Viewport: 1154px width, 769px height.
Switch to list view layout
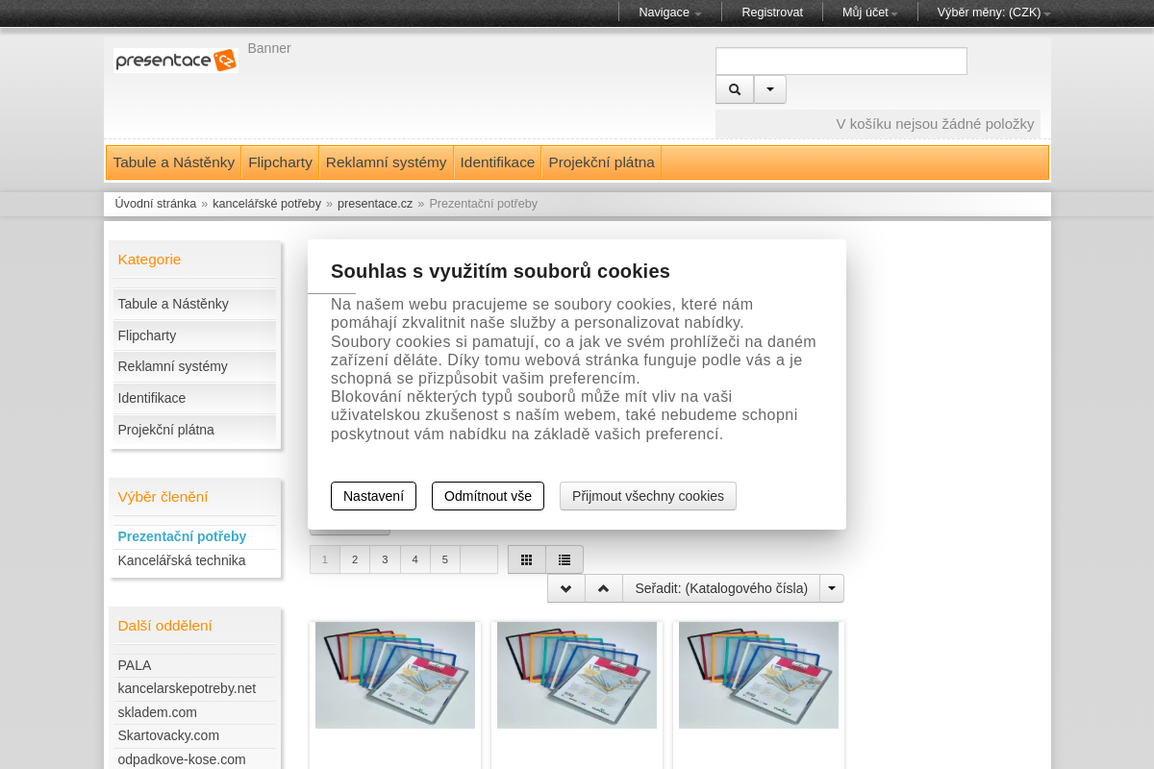click(564, 559)
